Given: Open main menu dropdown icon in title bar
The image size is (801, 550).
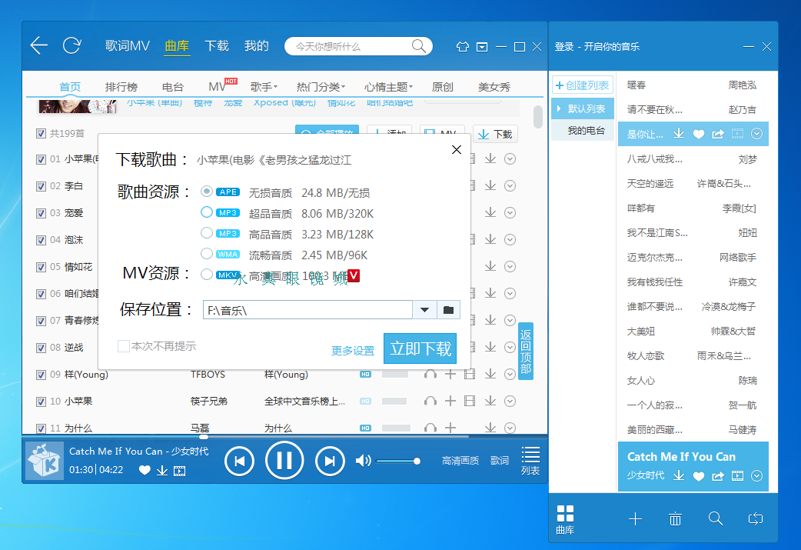Looking at the screenshot, I should [482, 47].
